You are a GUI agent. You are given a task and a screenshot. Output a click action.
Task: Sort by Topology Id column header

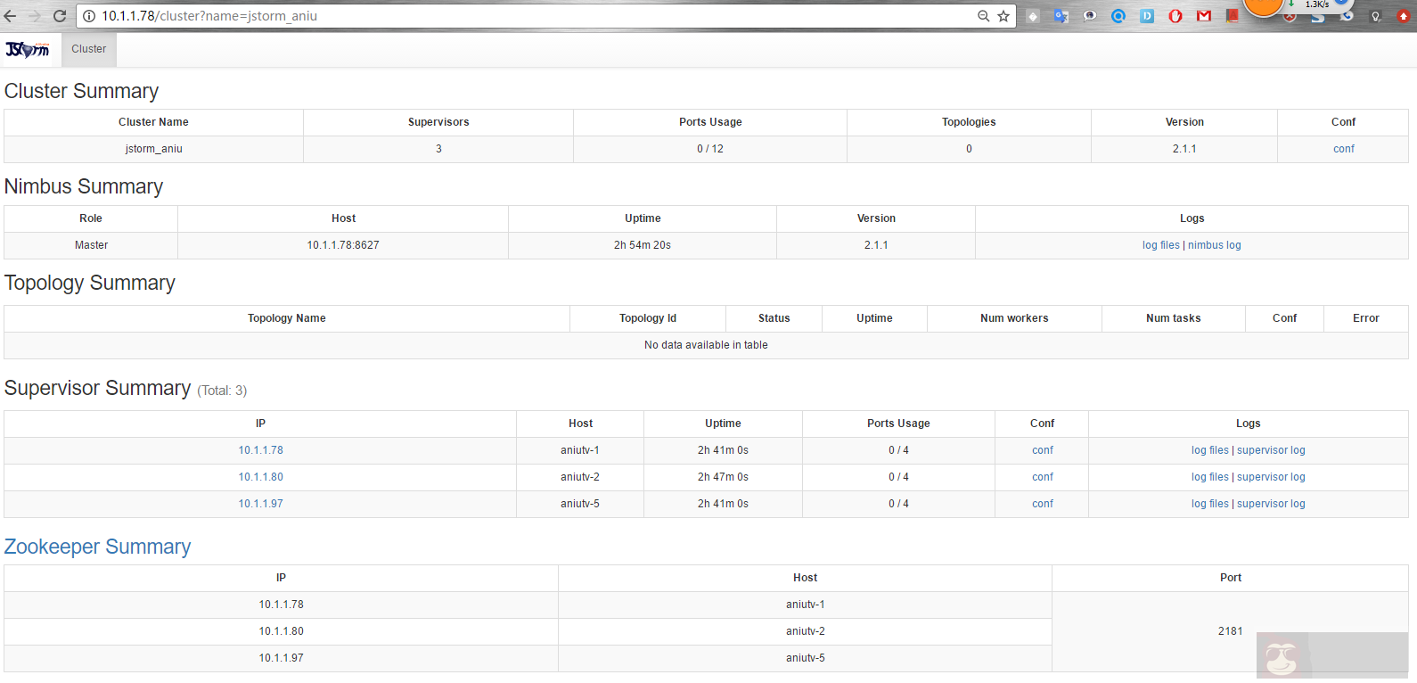pos(648,318)
